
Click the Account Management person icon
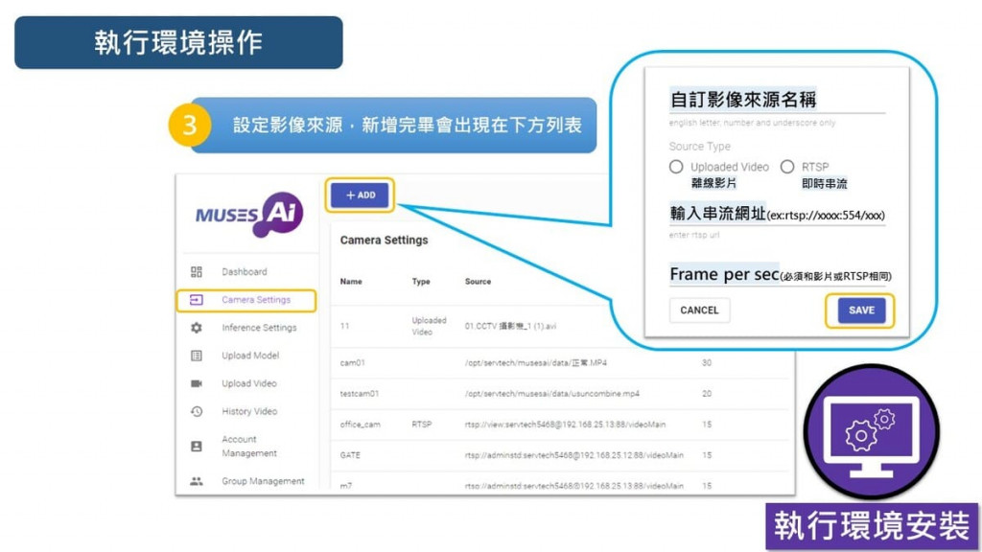196,447
